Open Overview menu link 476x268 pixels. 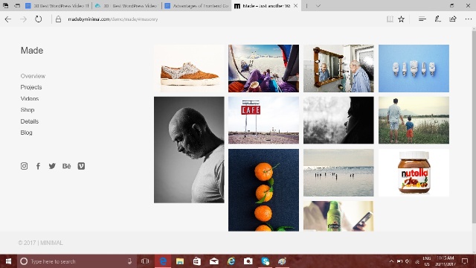(33, 76)
